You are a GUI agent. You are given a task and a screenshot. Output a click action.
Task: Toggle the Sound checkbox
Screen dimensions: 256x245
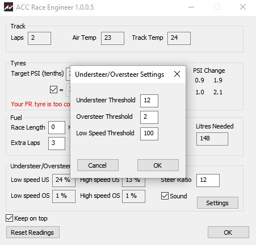click(x=165, y=196)
